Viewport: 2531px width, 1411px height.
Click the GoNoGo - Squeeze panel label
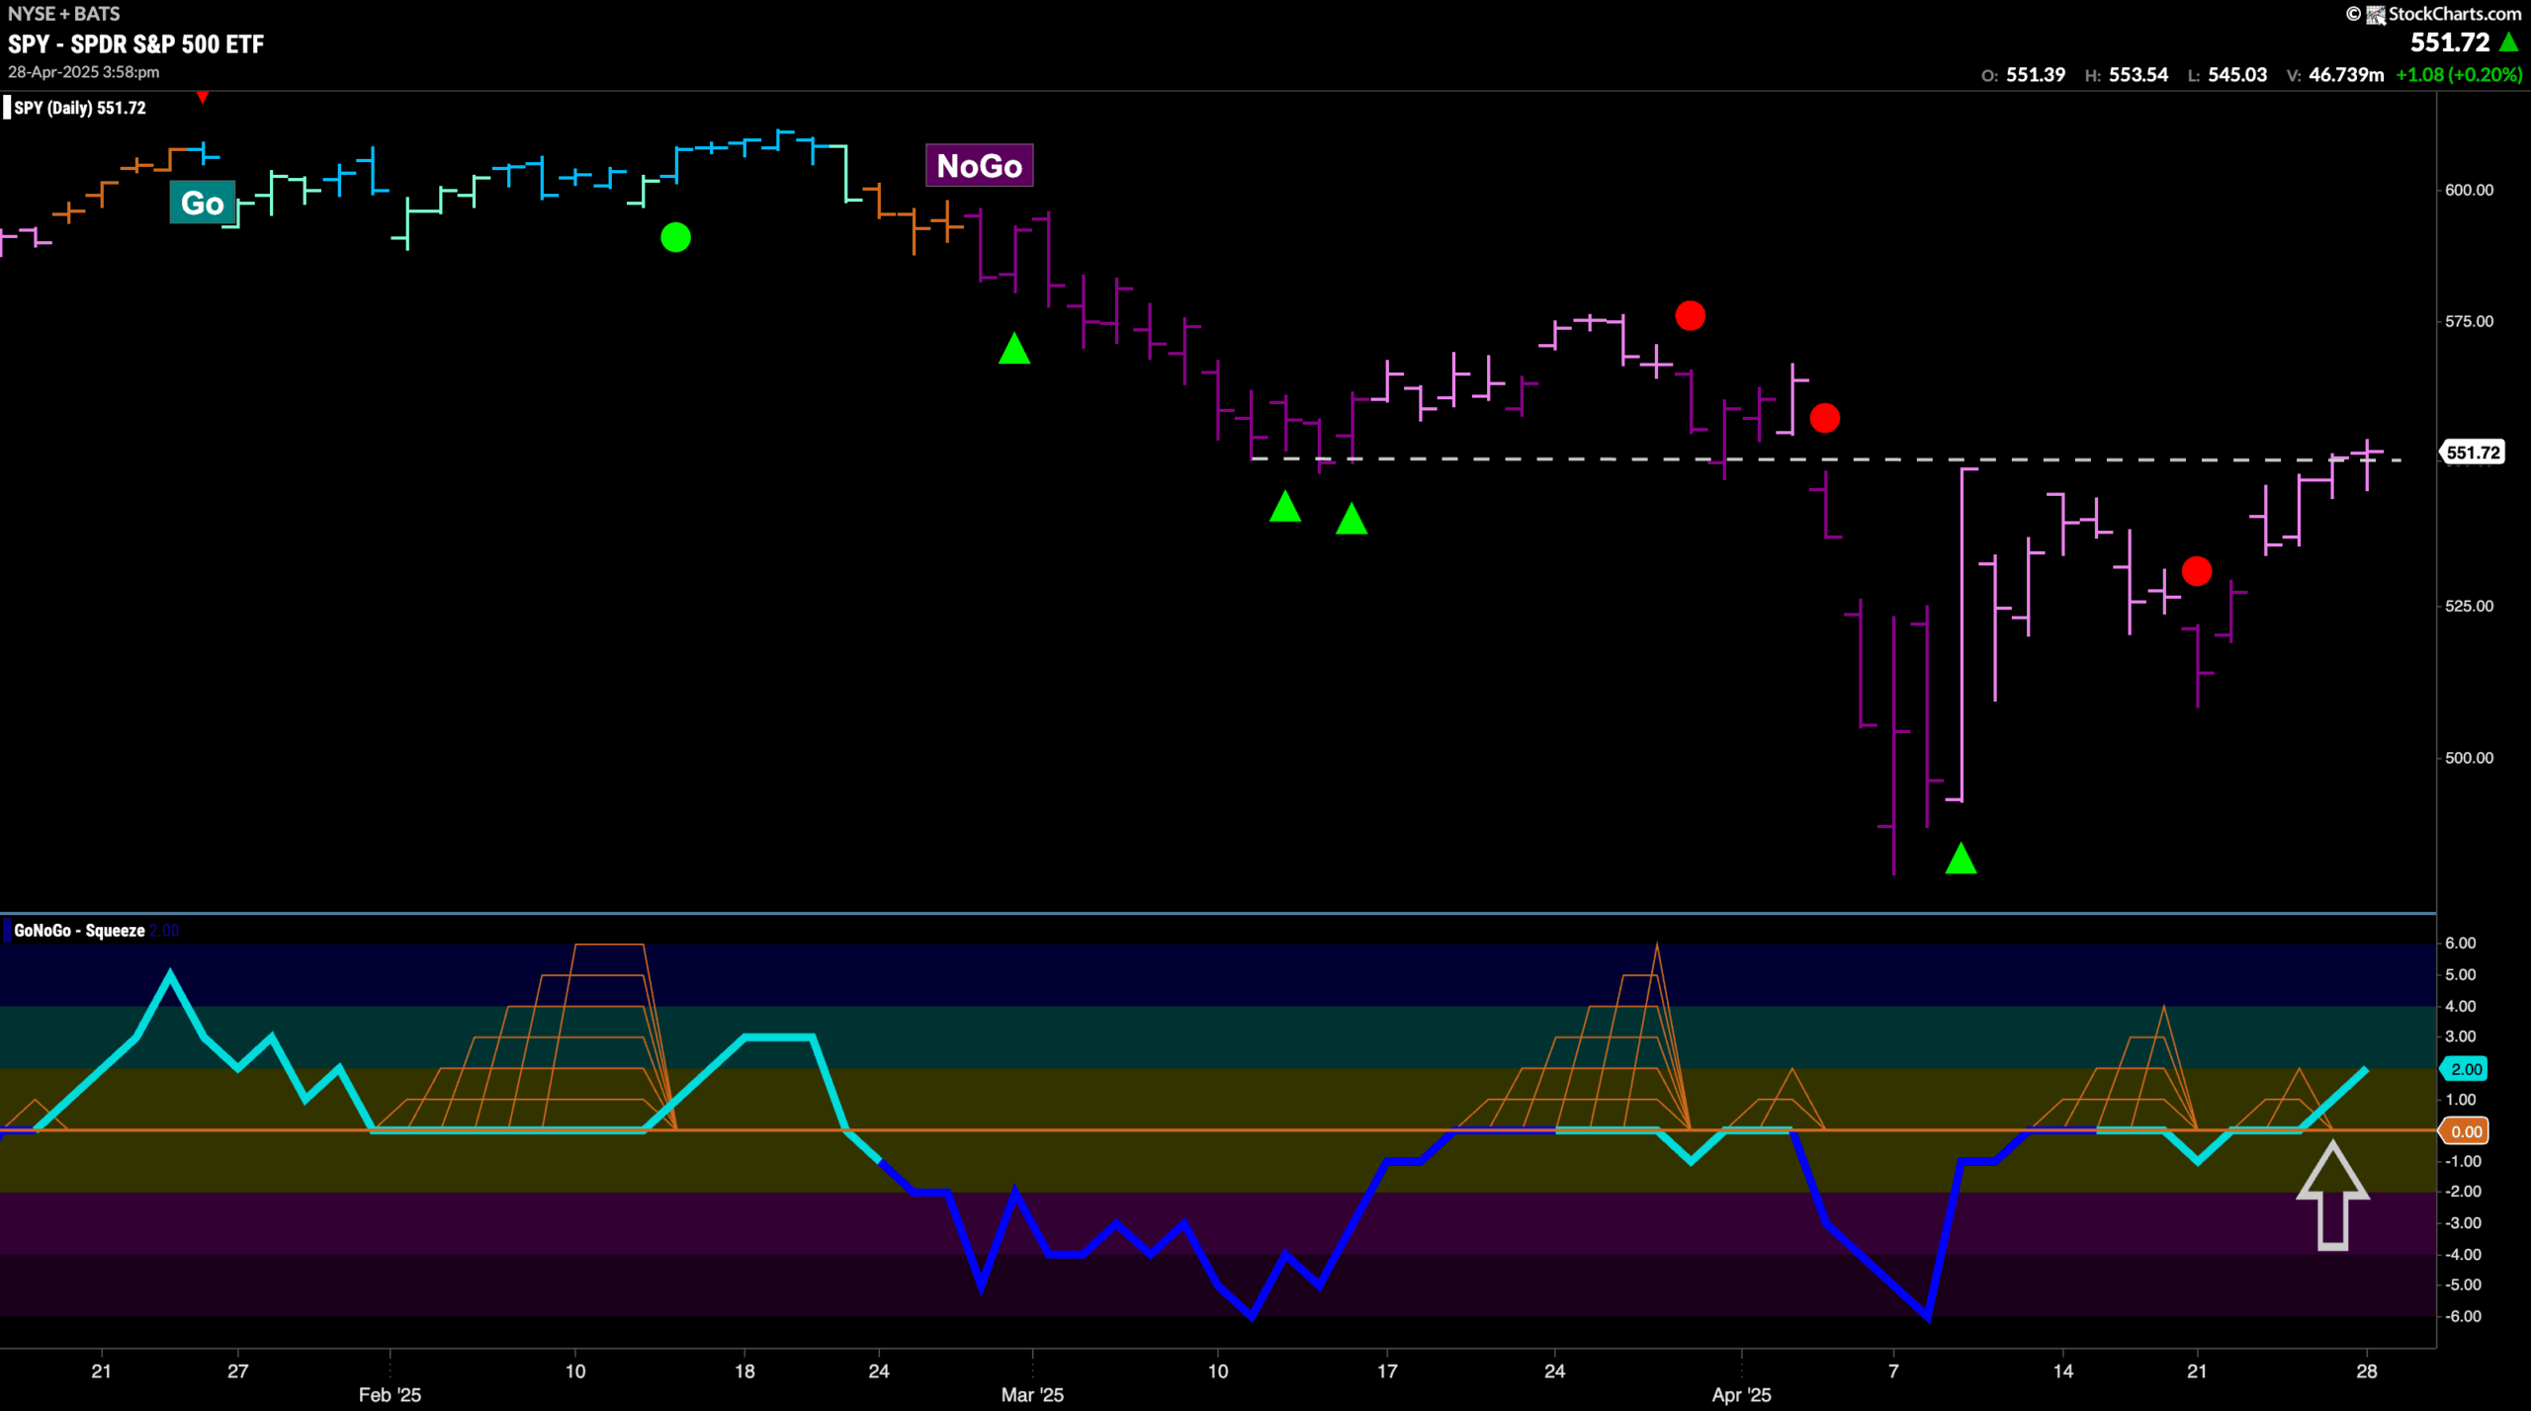(x=79, y=931)
